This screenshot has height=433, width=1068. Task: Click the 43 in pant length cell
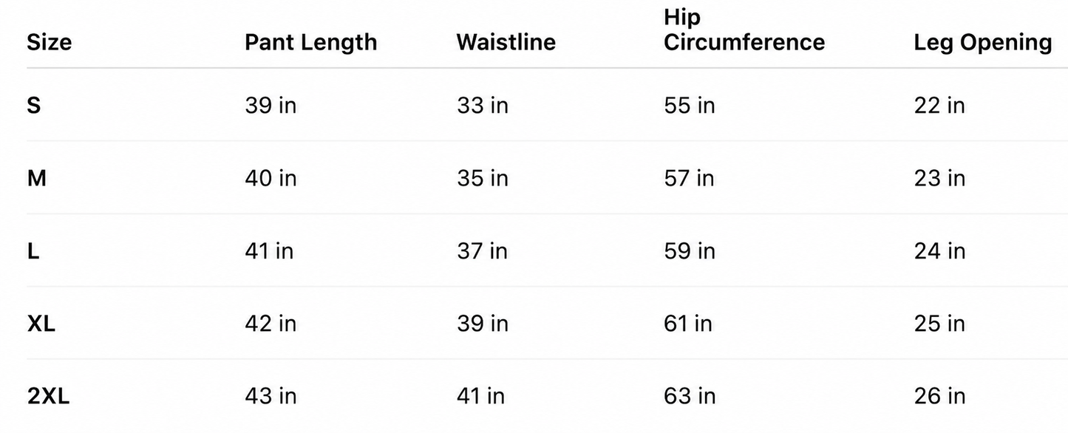click(271, 397)
